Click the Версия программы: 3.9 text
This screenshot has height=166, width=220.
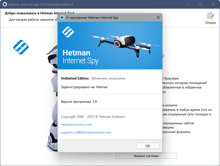[x=79, y=102]
